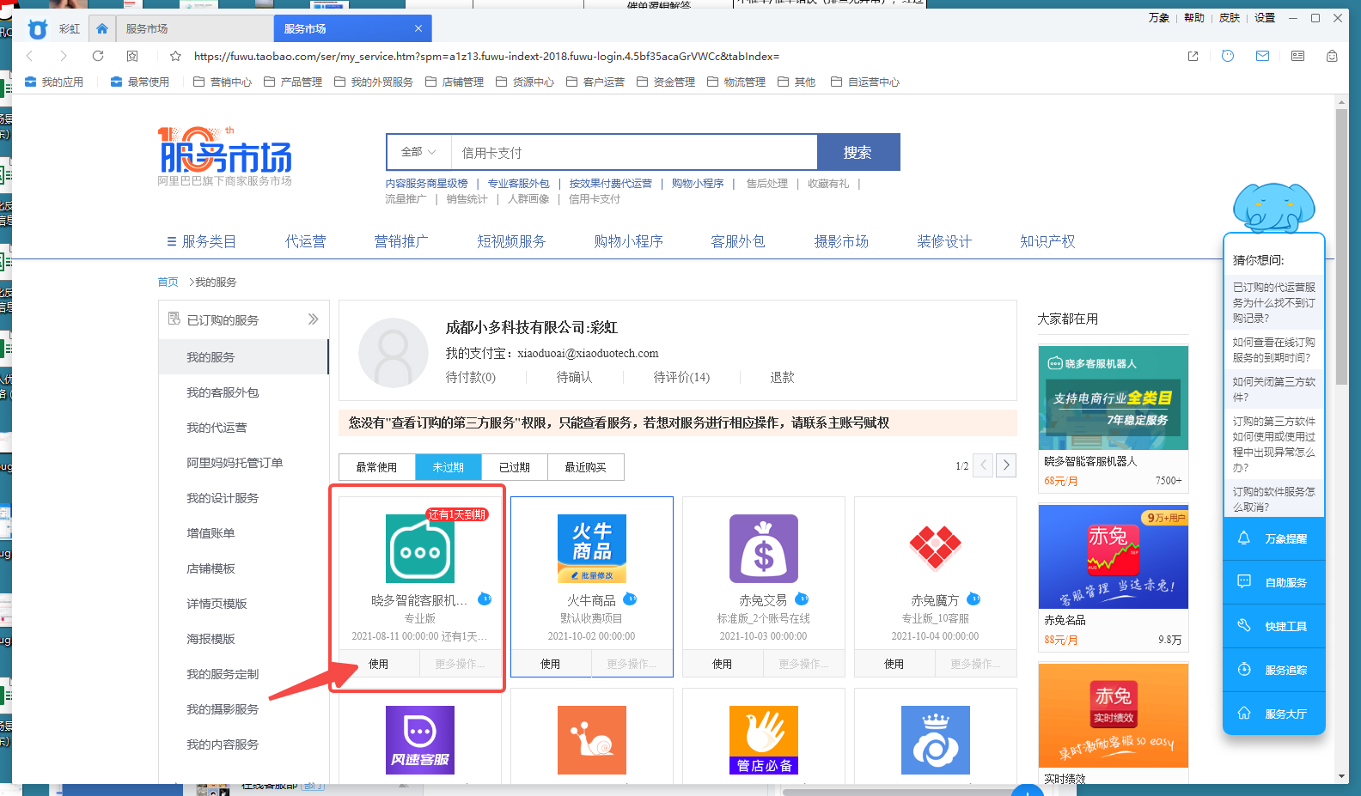Click the browser home icon tab

point(102,28)
